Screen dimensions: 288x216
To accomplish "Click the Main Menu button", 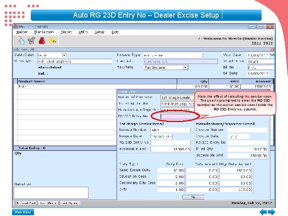I will coord(23,212).
